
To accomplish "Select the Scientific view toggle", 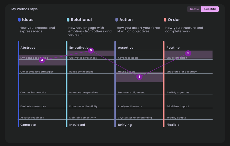I will coord(210,9).
